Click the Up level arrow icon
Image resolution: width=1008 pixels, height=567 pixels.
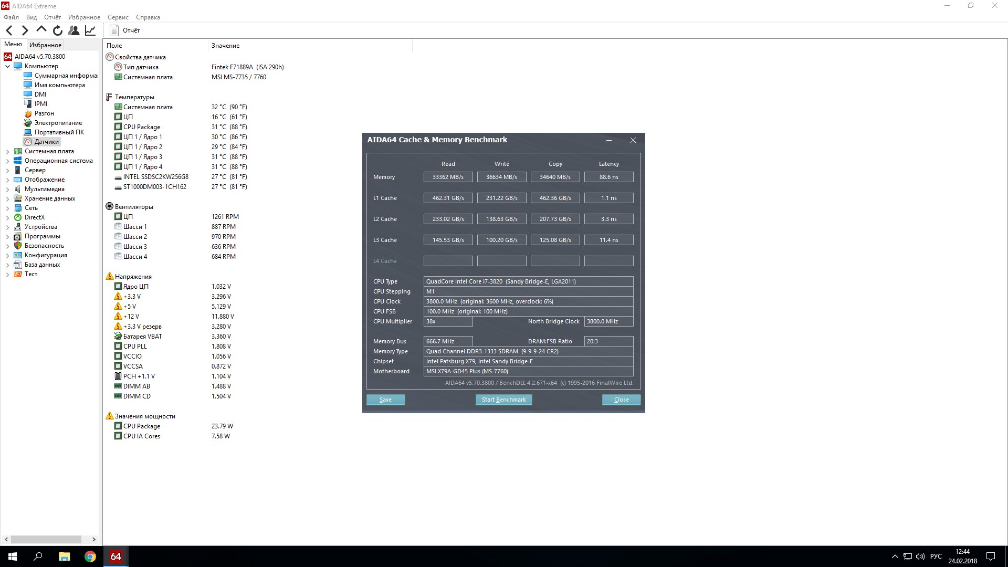point(41,30)
